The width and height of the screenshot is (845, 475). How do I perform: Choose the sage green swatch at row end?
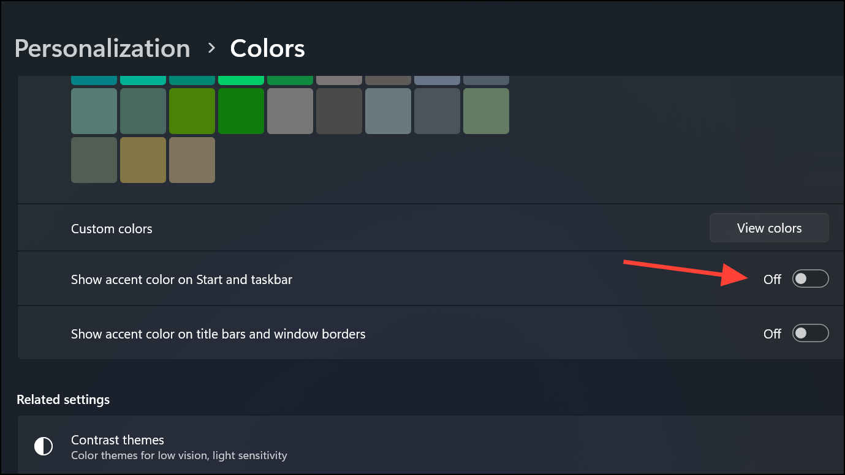tap(486, 111)
